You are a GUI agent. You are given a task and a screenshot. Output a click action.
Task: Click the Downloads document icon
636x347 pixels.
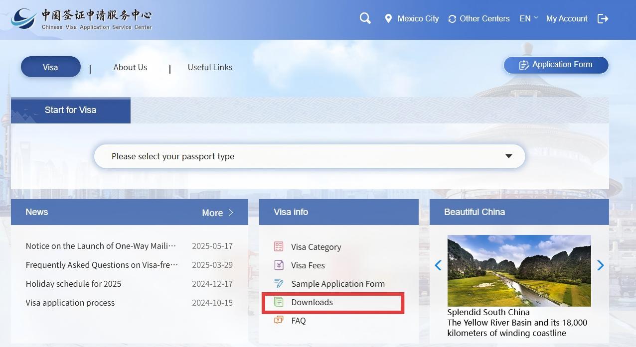click(279, 302)
